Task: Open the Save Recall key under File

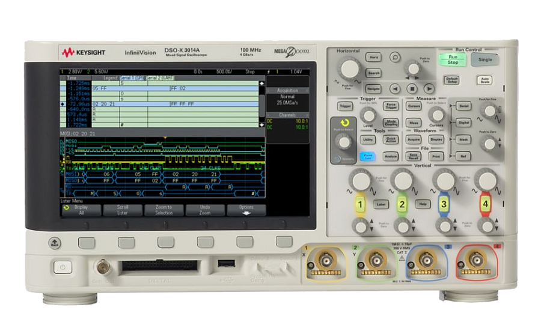Action: coord(414,156)
